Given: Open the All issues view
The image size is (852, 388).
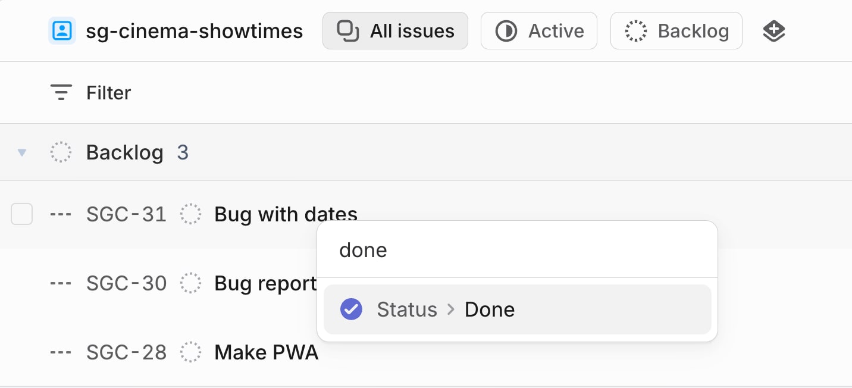Looking at the screenshot, I should tap(394, 30).
